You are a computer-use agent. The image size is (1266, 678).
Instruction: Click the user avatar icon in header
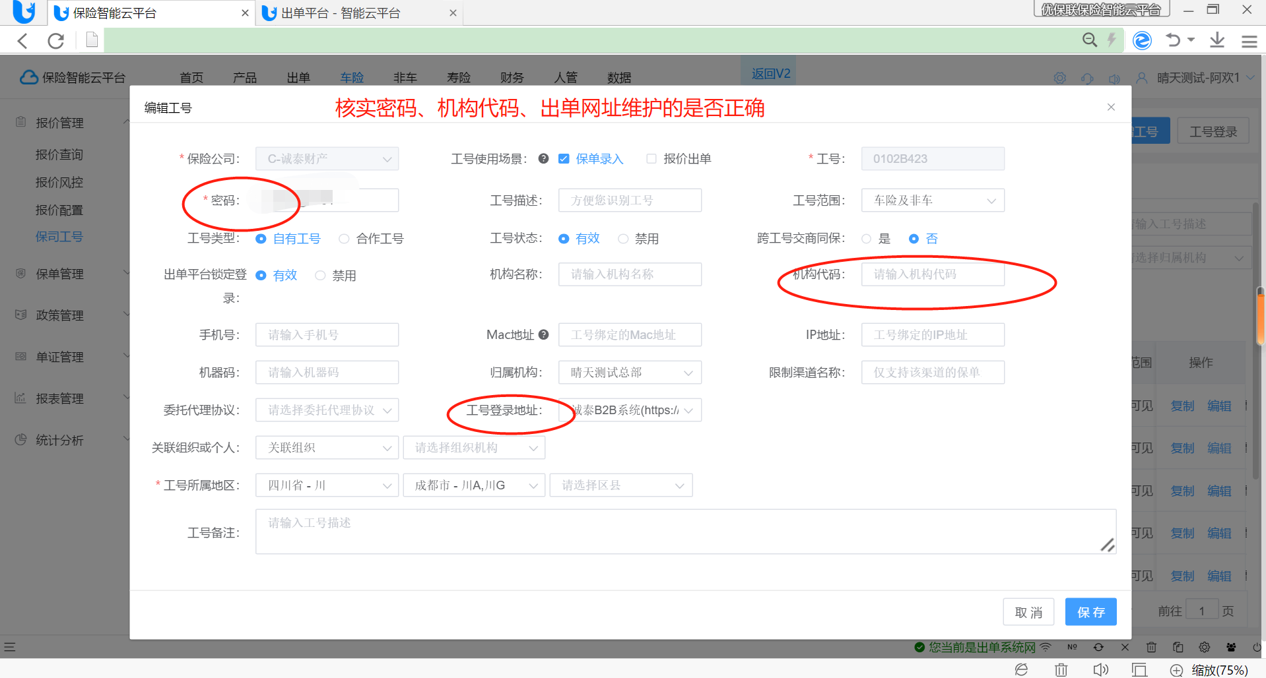[1141, 78]
